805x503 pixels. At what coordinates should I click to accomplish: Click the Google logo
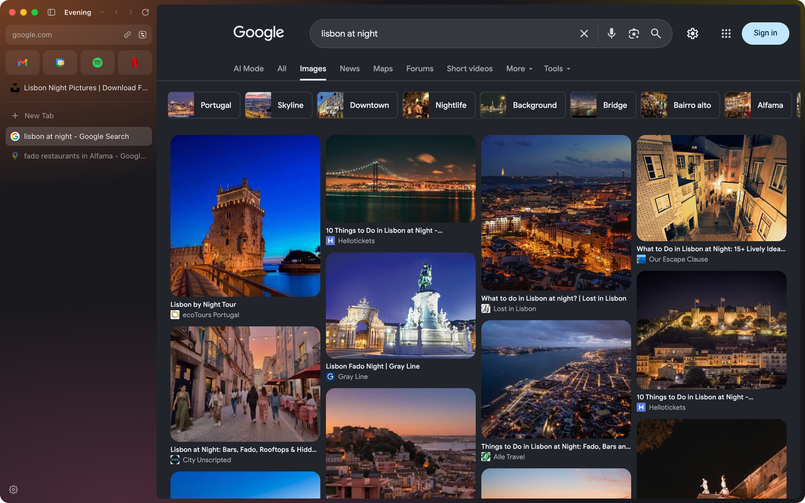[x=259, y=33]
